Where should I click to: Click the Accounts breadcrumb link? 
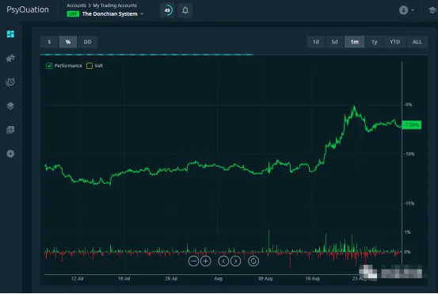[76, 6]
